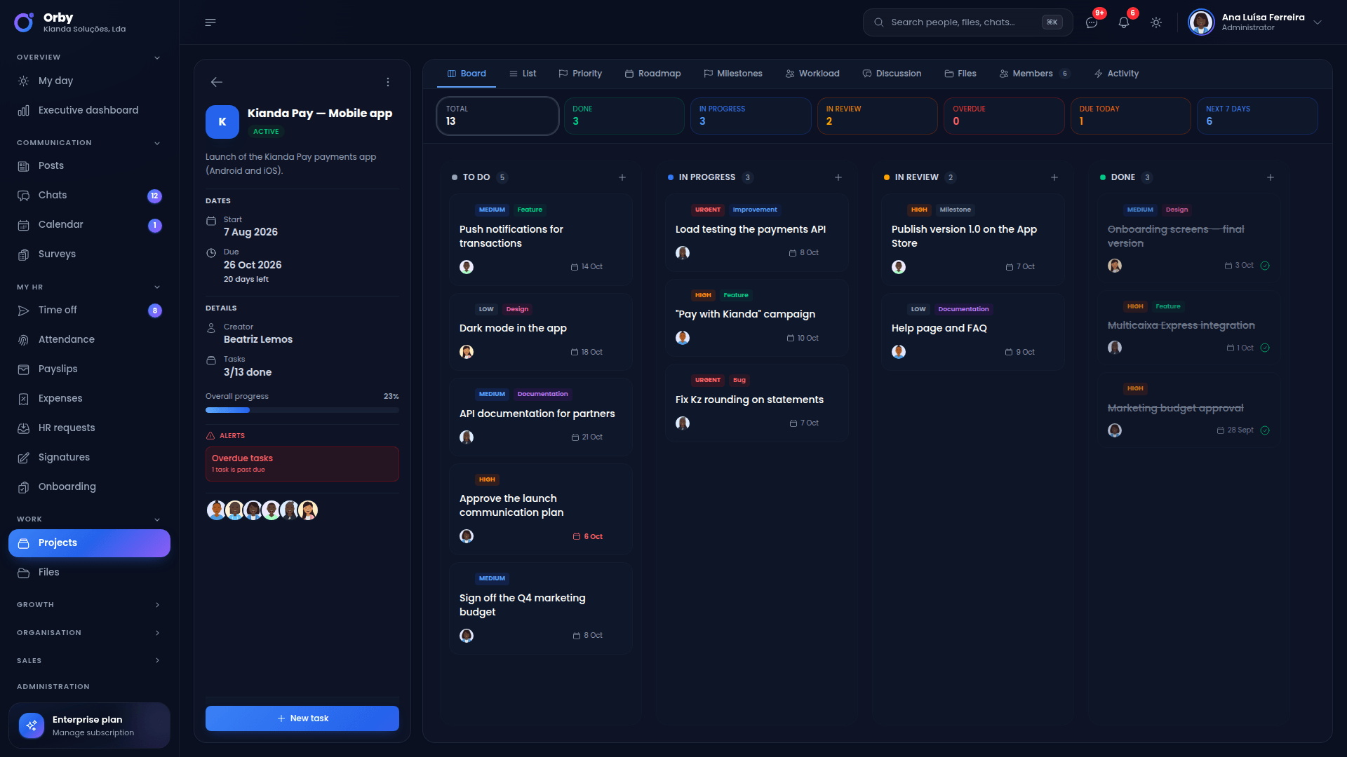Screen dimensions: 1347x757
Task: Open the Overdue tasks alert
Action: tap(302, 464)
